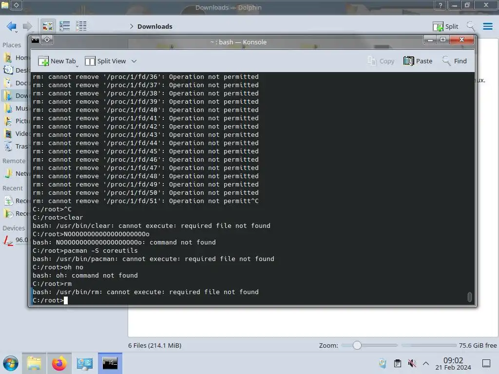Click Konsole window menu icon
The height and width of the screenshot is (374, 499).
[35, 40]
